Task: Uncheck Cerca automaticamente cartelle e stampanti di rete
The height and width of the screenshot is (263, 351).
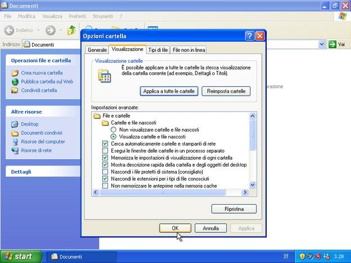Action: [105, 144]
